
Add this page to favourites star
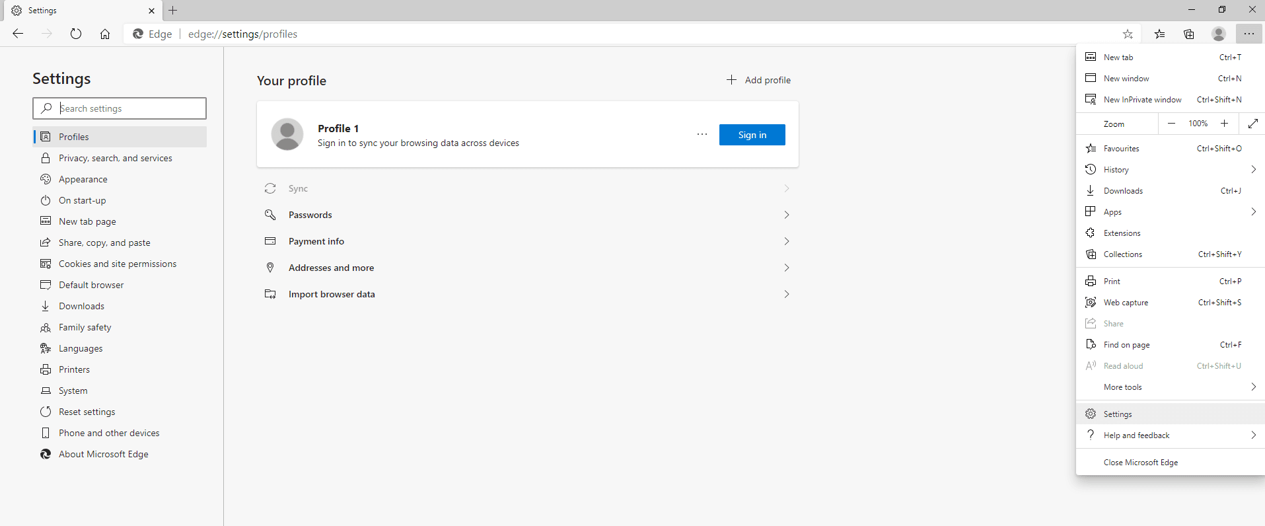click(1128, 34)
